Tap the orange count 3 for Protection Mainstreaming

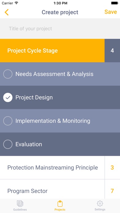(112, 167)
